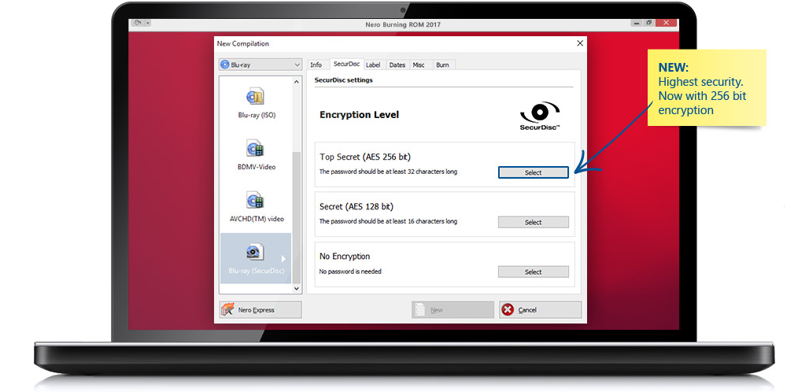This screenshot has width=809, height=392.
Task: Click the 'Secret (AES 128 bit)' label
Action: tap(356, 207)
